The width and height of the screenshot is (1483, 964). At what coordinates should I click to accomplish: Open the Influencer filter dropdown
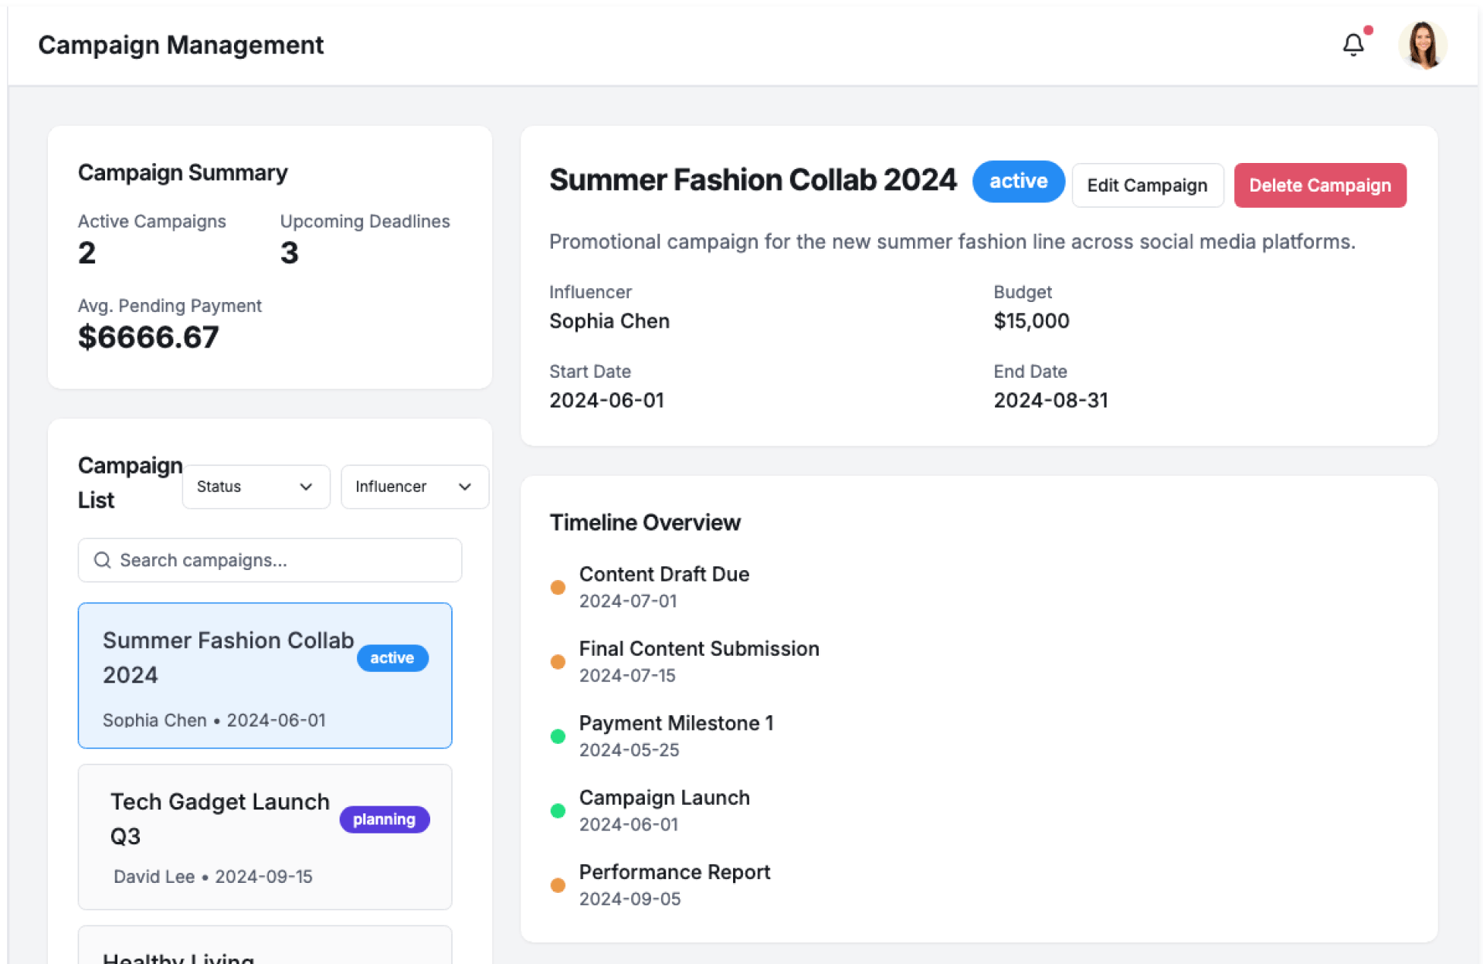click(x=414, y=487)
